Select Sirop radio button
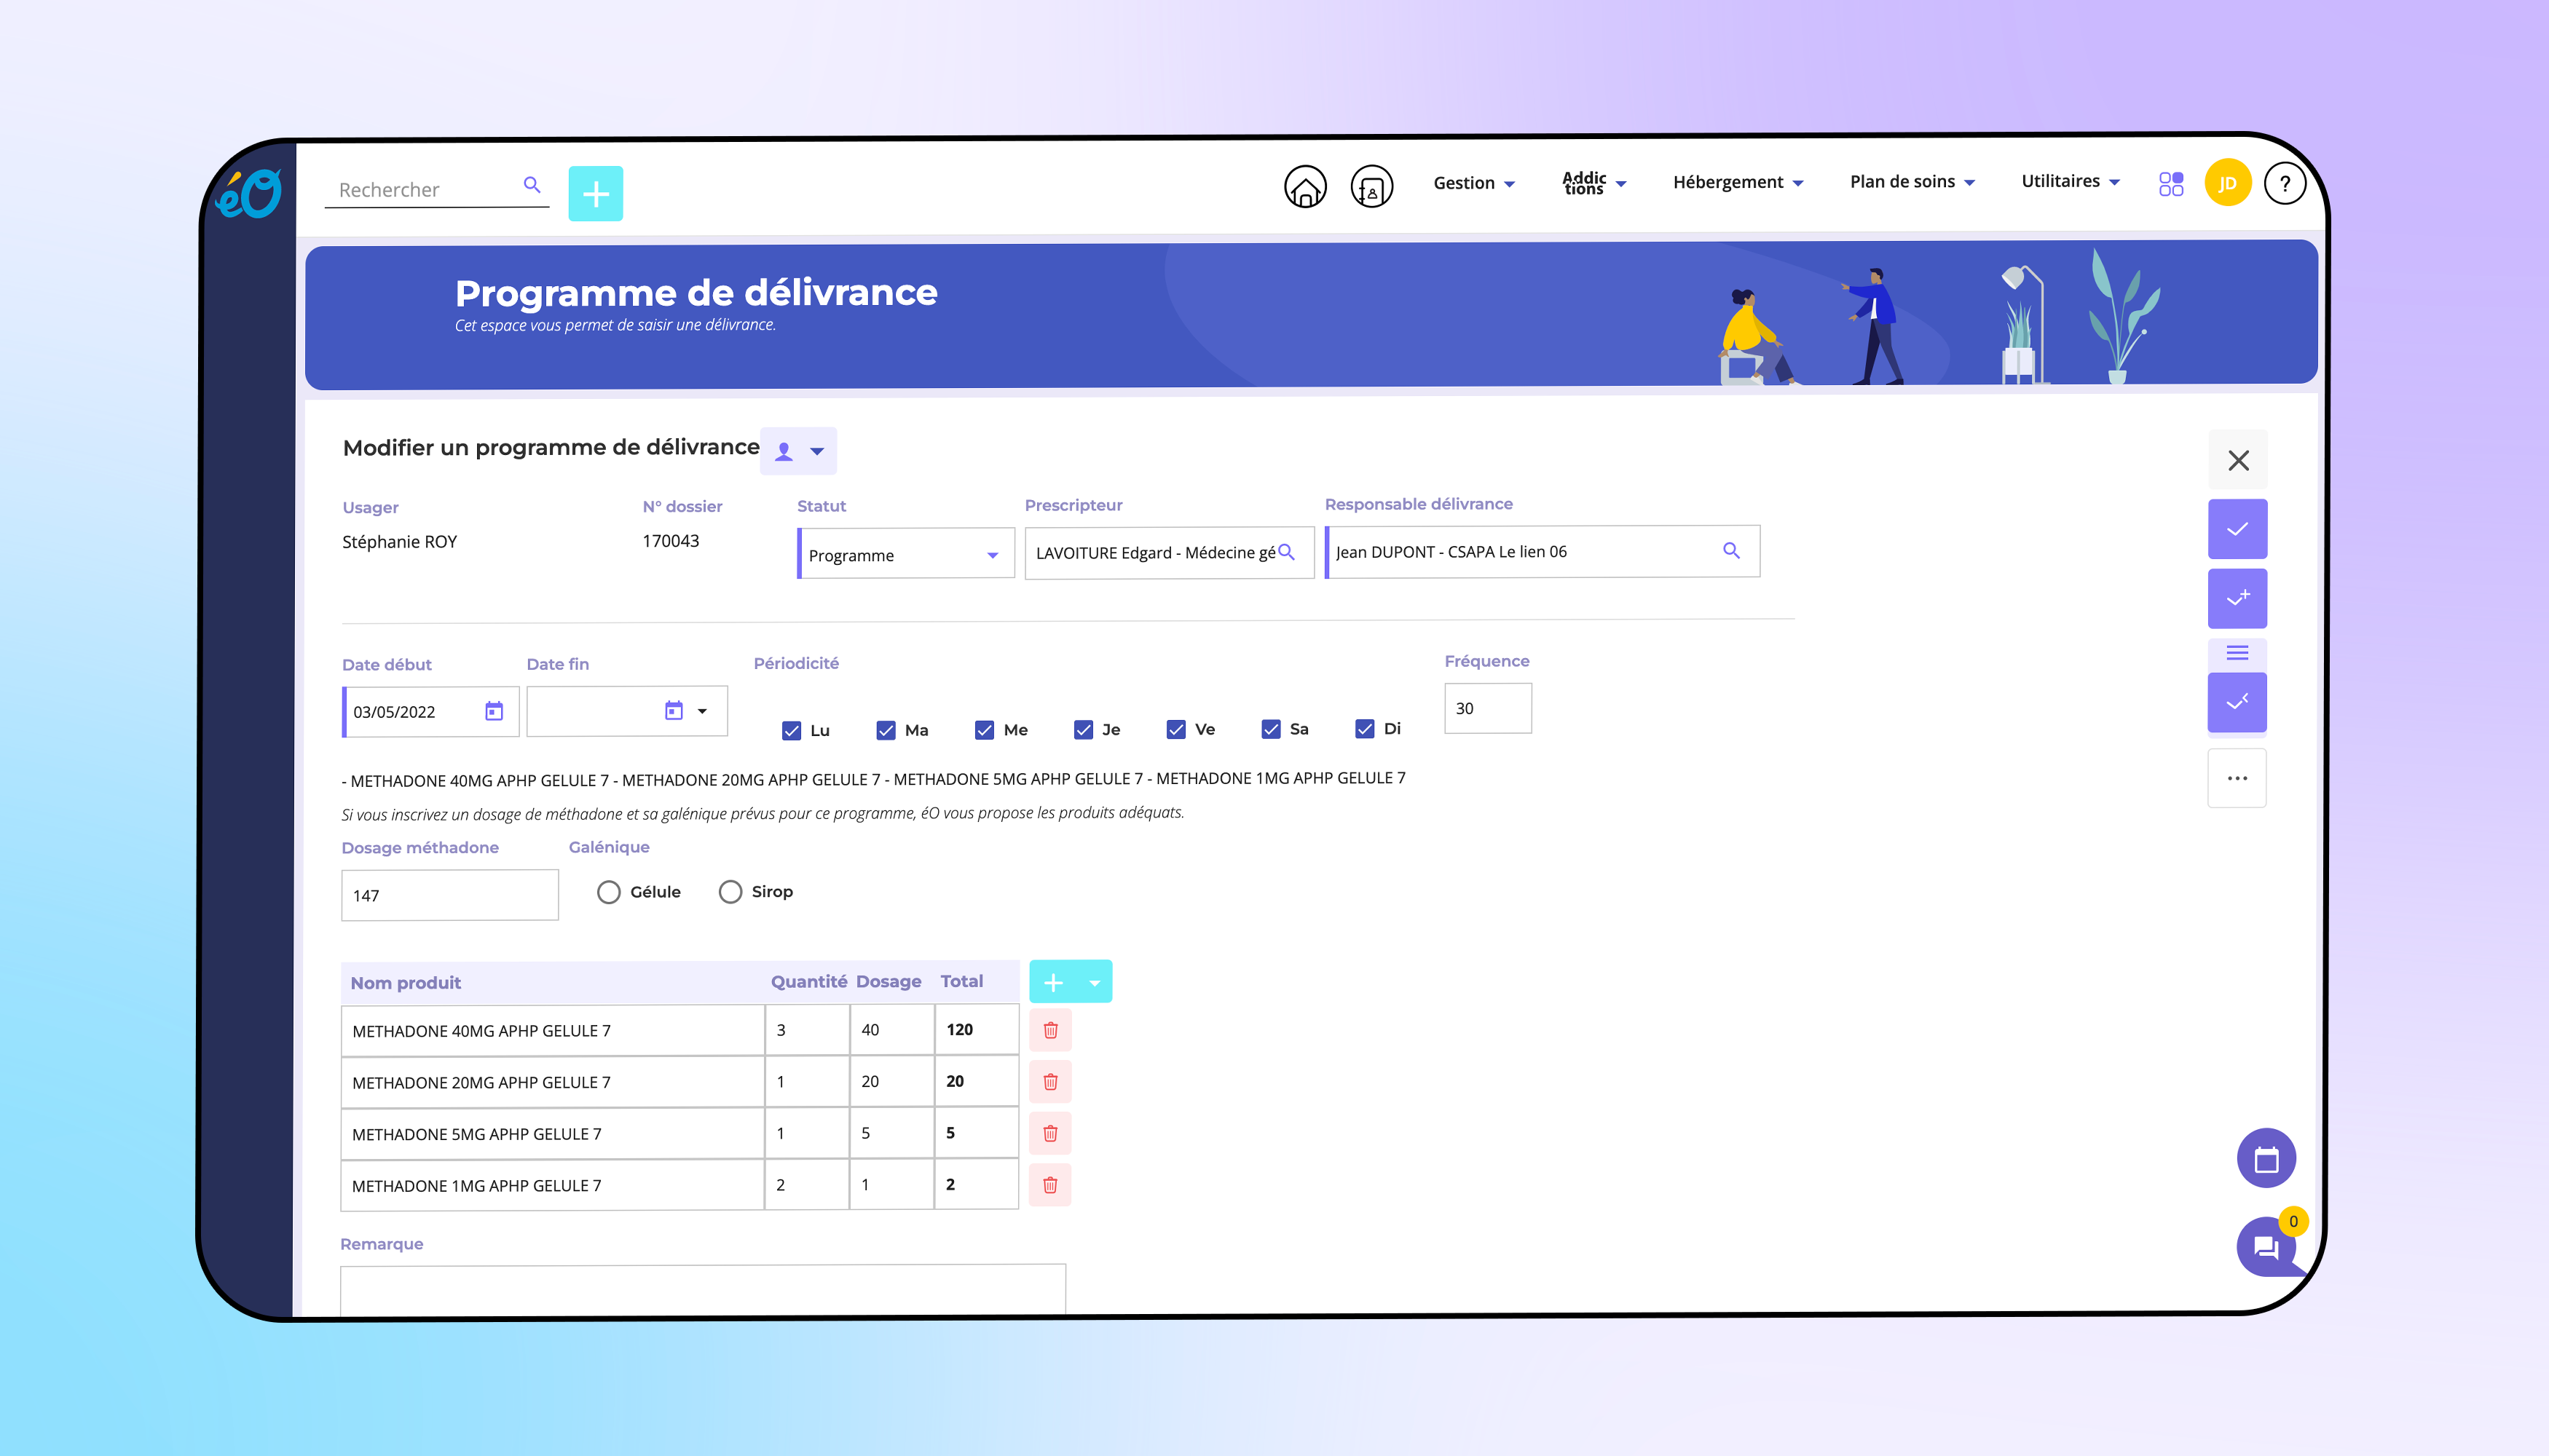2549x1456 pixels. [x=730, y=891]
